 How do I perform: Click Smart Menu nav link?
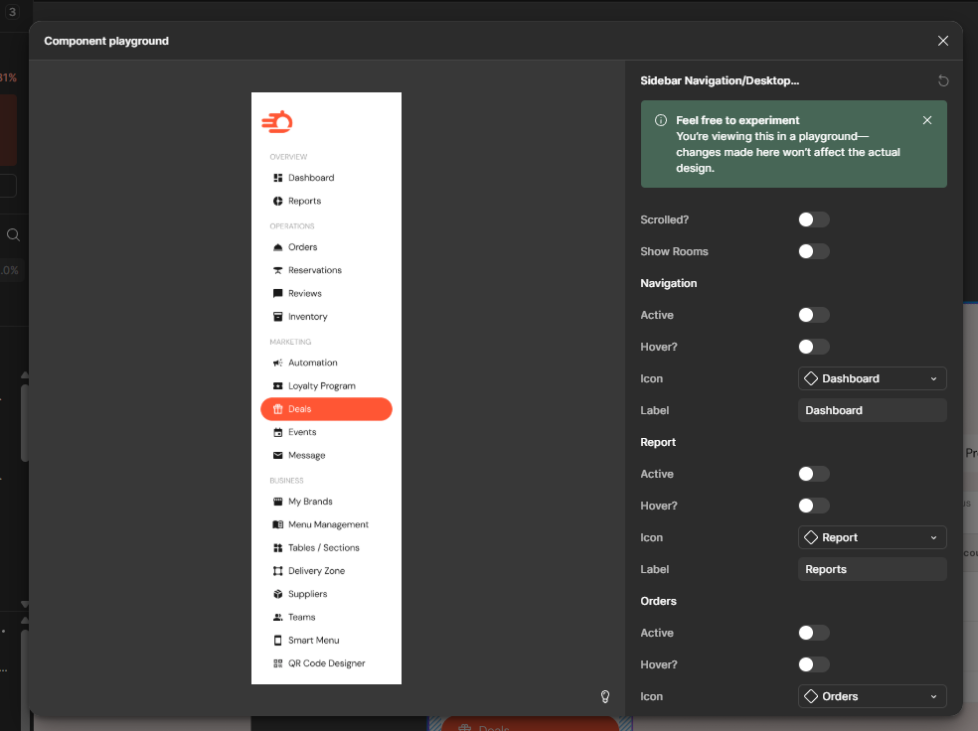tap(326, 640)
